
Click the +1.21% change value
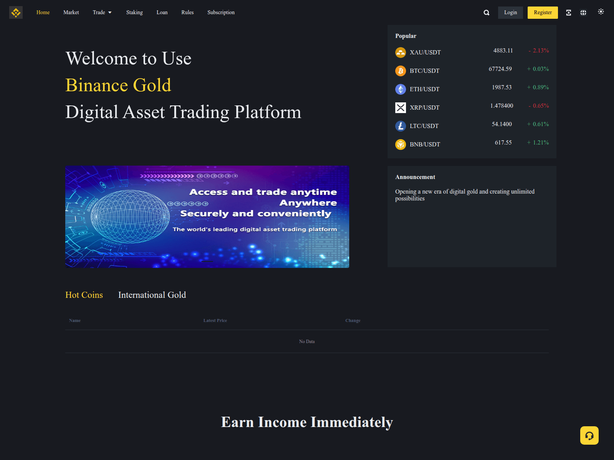click(538, 143)
